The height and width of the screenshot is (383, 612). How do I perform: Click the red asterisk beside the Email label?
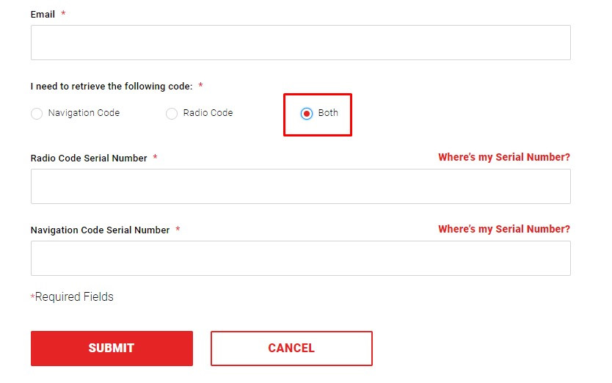pyautogui.click(x=63, y=15)
